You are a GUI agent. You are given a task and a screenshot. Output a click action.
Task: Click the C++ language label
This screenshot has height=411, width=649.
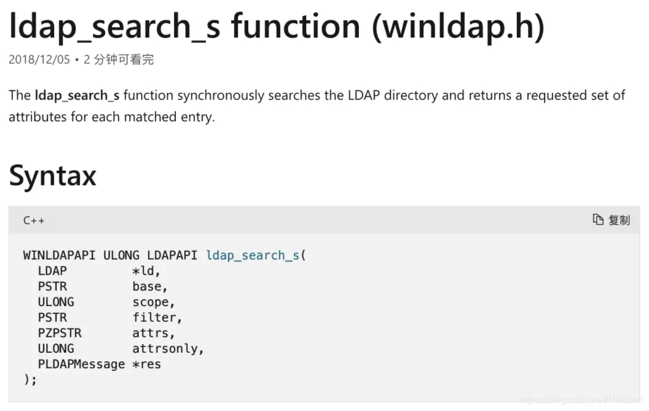34,220
